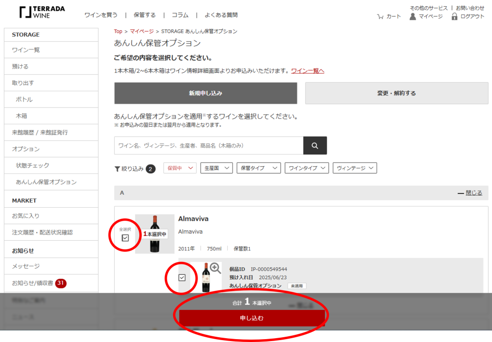The height and width of the screenshot is (342, 492).
Task: Click the magnifier search button
Action: (315, 145)
